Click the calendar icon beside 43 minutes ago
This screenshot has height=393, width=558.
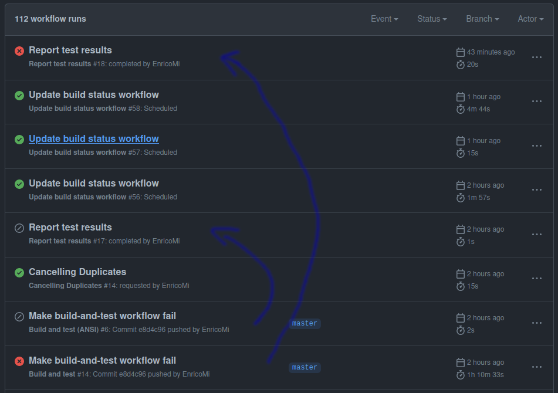click(x=461, y=52)
